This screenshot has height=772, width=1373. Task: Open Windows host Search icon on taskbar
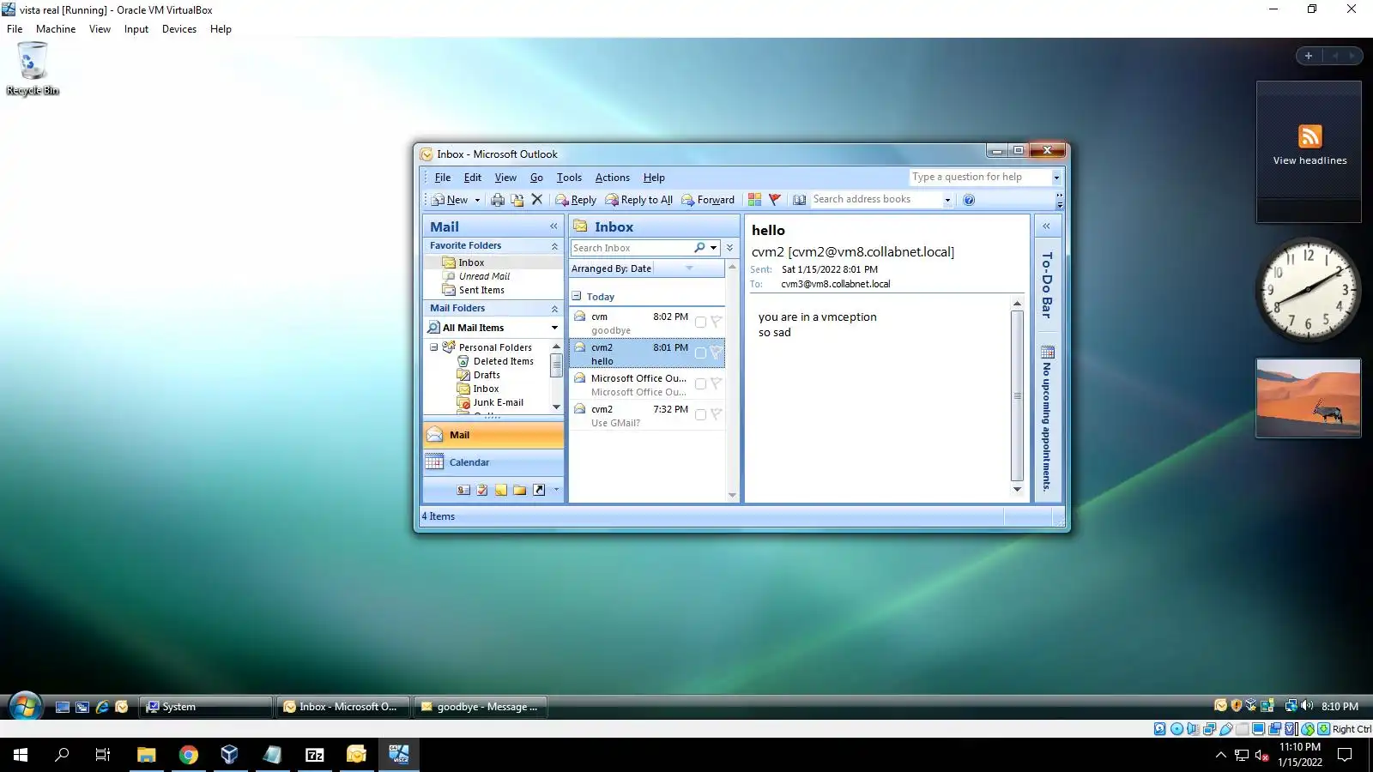[x=62, y=755]
